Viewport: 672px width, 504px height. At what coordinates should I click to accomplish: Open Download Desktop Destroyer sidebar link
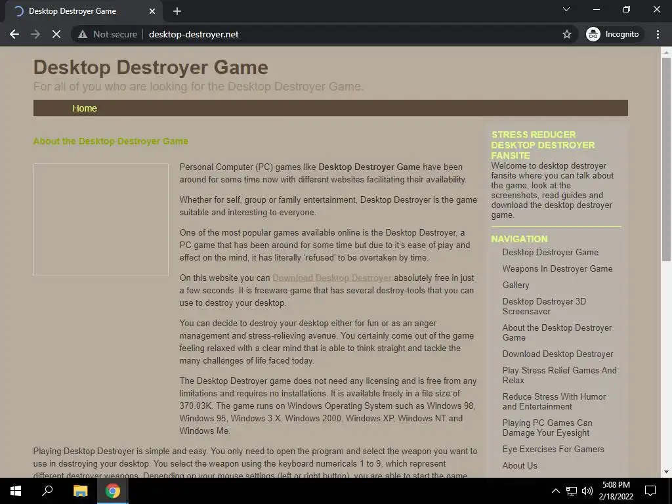[558, 354]
